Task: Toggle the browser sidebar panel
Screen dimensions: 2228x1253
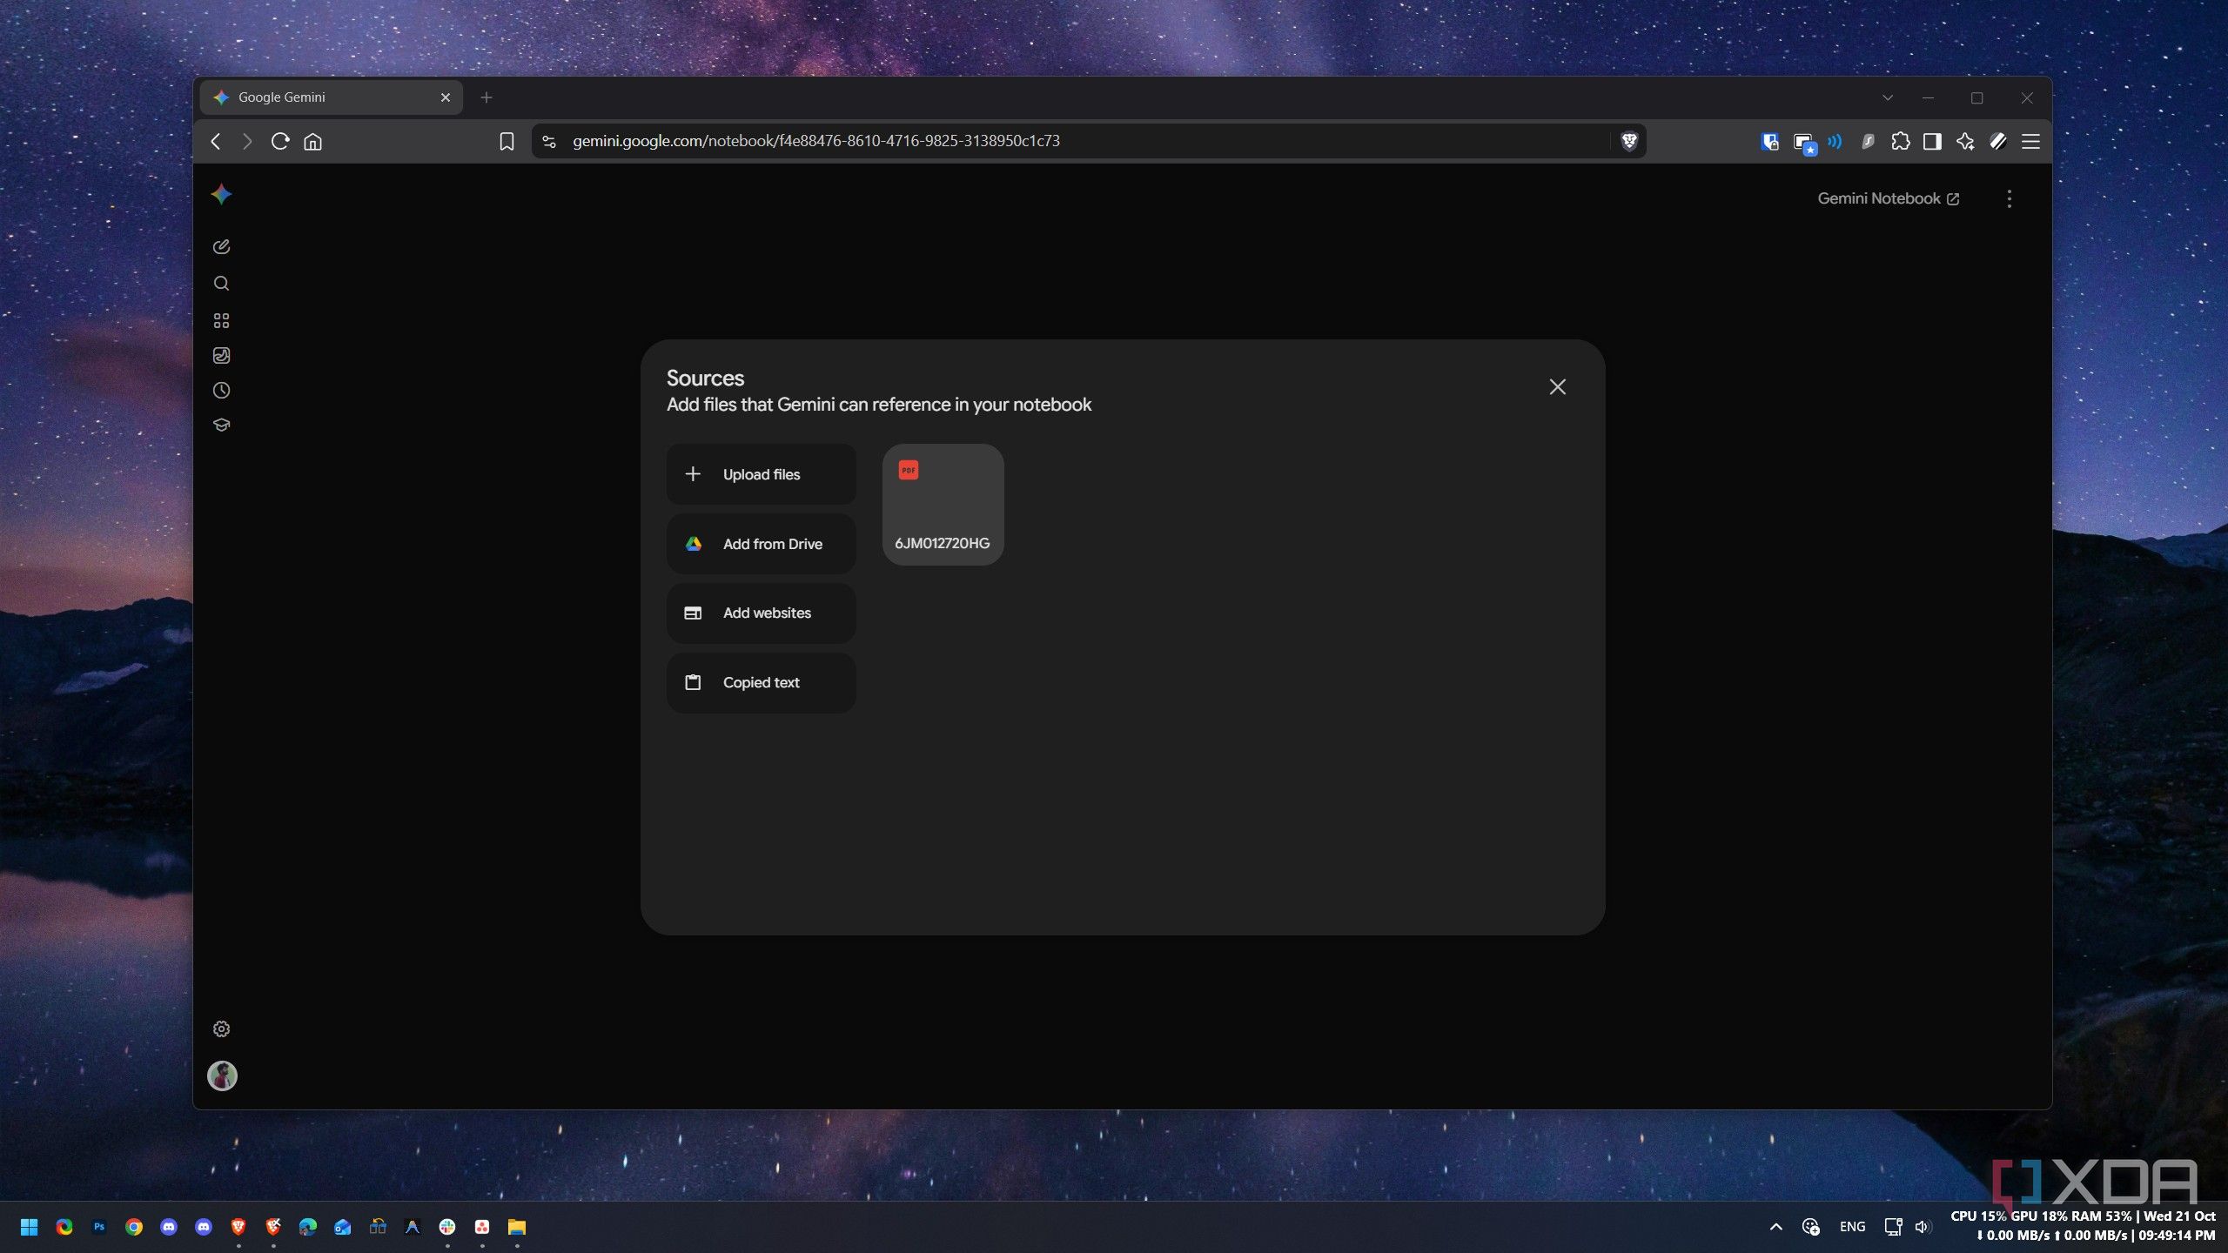Action: [x=1932, y=141]
